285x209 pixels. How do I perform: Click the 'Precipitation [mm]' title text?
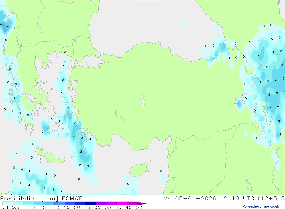tap(29, 198)
